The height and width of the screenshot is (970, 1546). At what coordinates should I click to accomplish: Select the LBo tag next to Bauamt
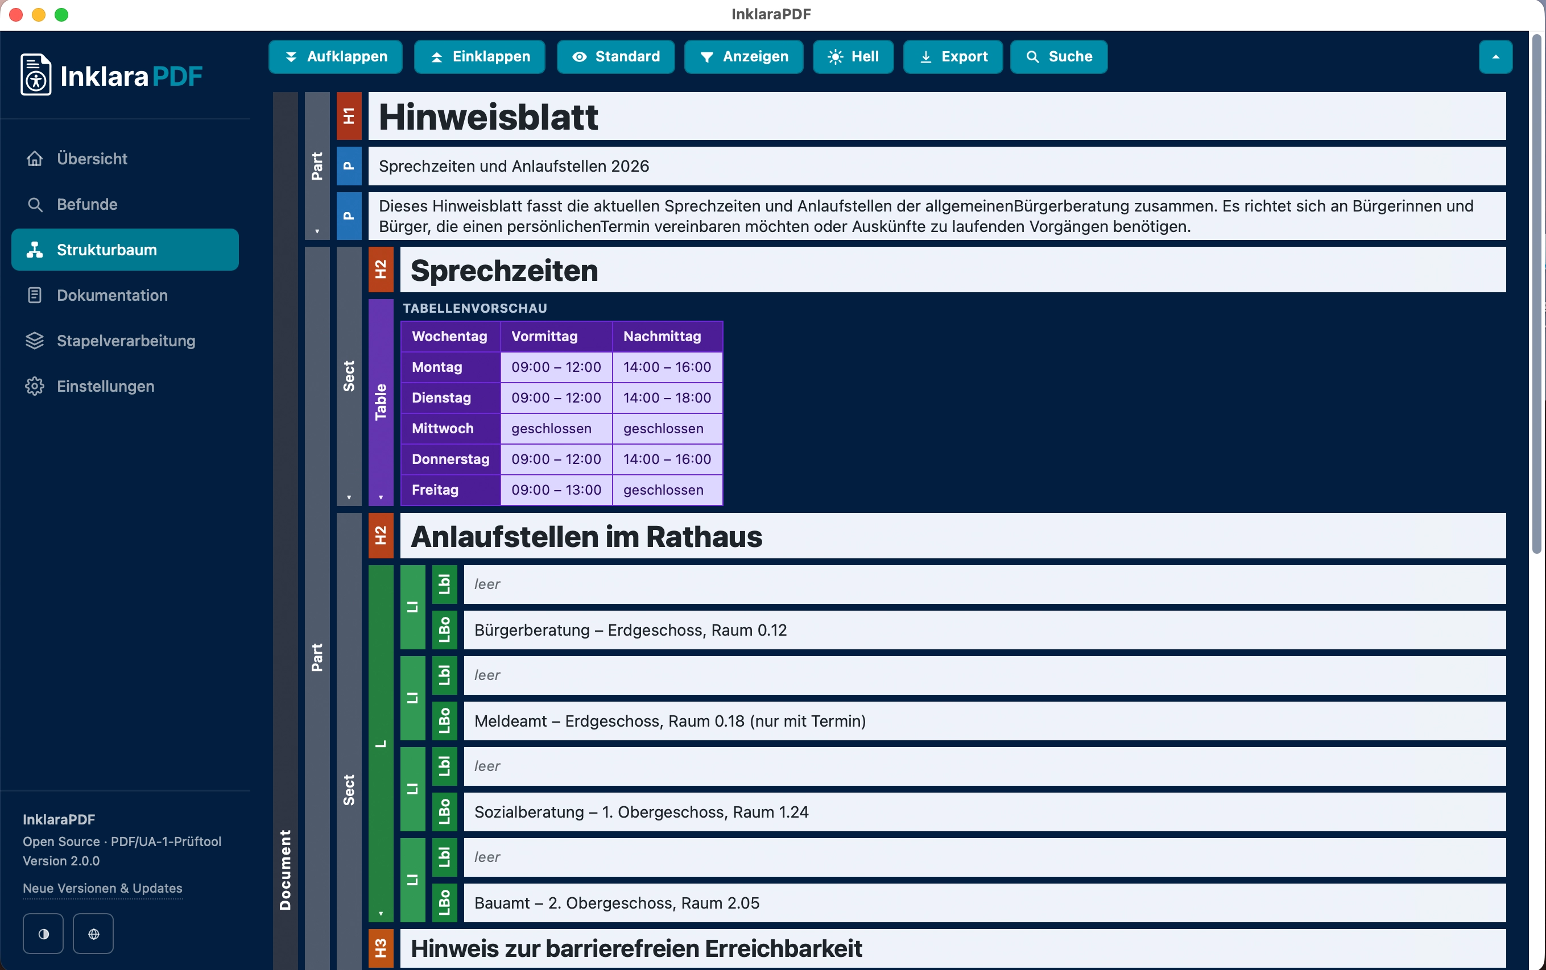[x=444, y=903]
